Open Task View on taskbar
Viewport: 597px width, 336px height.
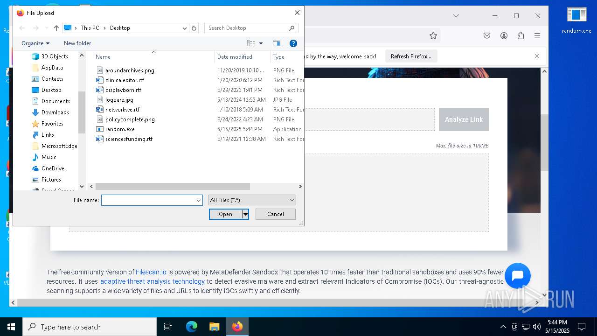click(x=168, y=327)
